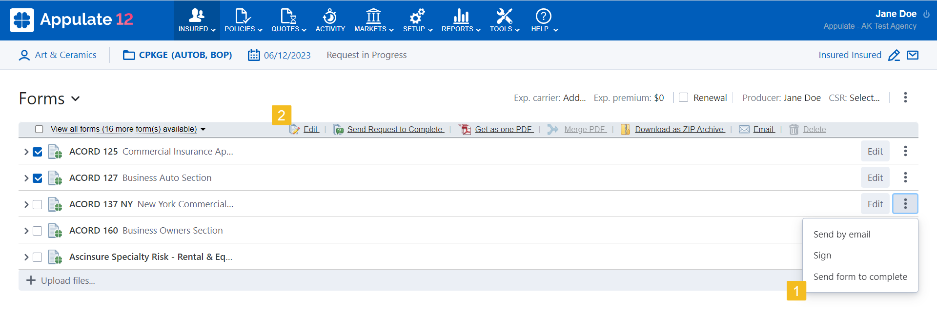The width and height of the screenshot is (937, 316).
Task: Click the Edit toolbar link
Action: click(311, 129)
